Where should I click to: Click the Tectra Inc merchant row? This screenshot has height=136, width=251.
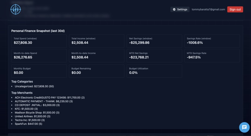pos(30,120)
